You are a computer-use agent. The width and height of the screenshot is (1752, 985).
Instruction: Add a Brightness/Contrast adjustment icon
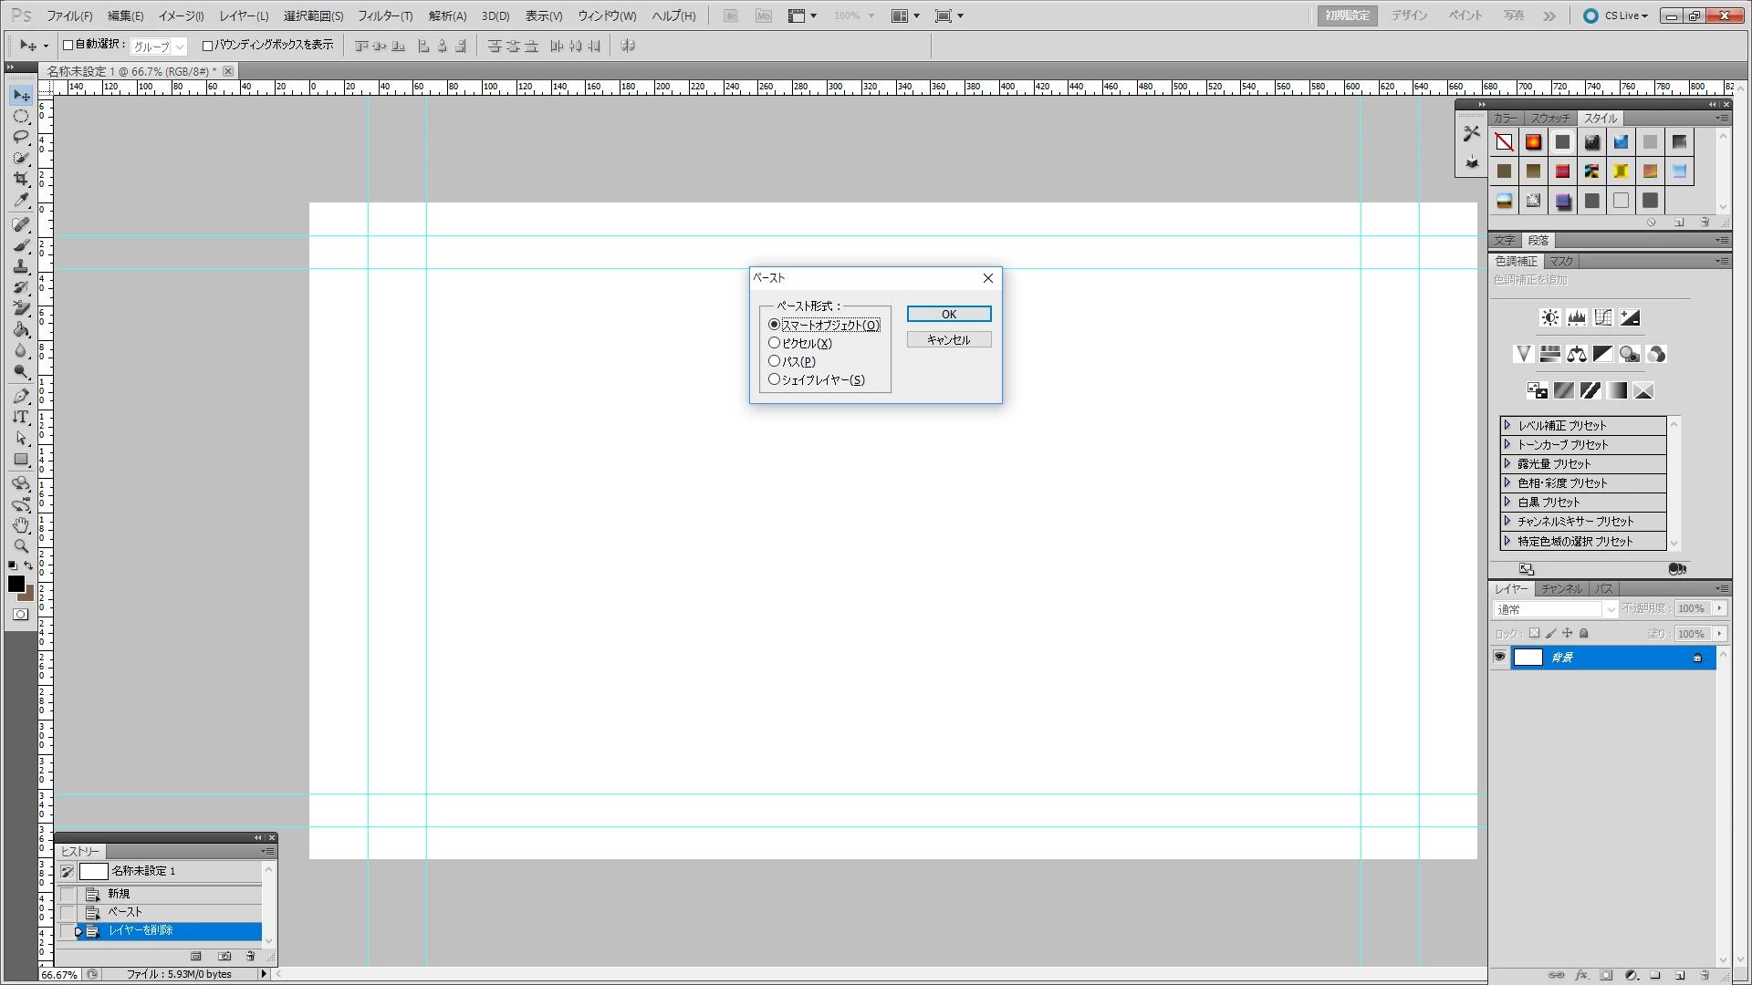(1549, 317)
